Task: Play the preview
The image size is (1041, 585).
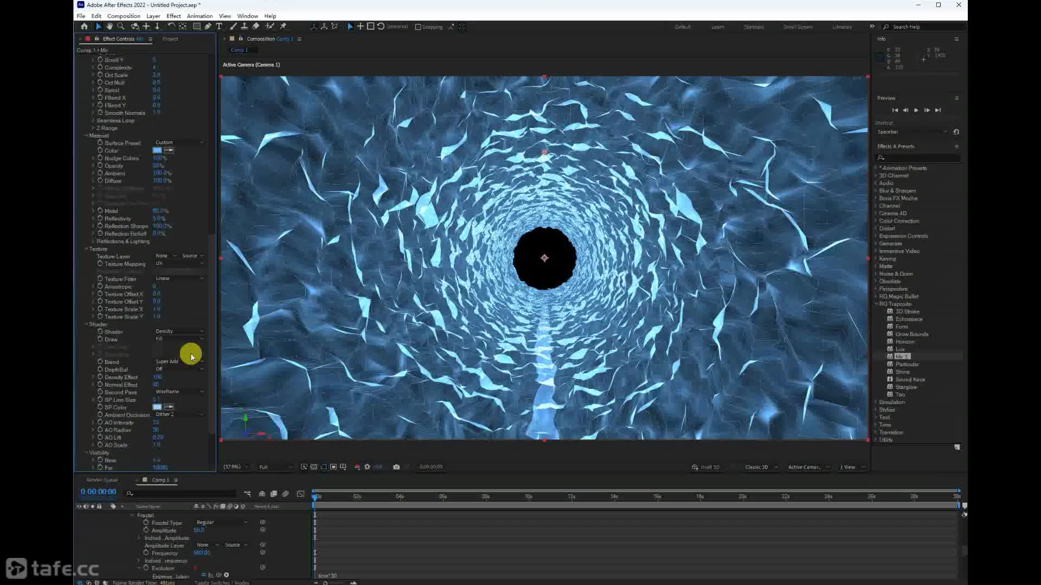Action: [916, 110]
